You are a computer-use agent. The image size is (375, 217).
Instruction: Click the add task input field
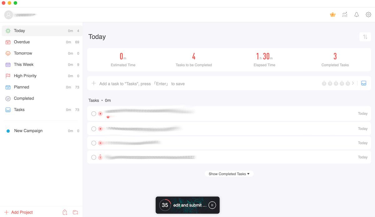pyautogui.click(x=206, y=83)
